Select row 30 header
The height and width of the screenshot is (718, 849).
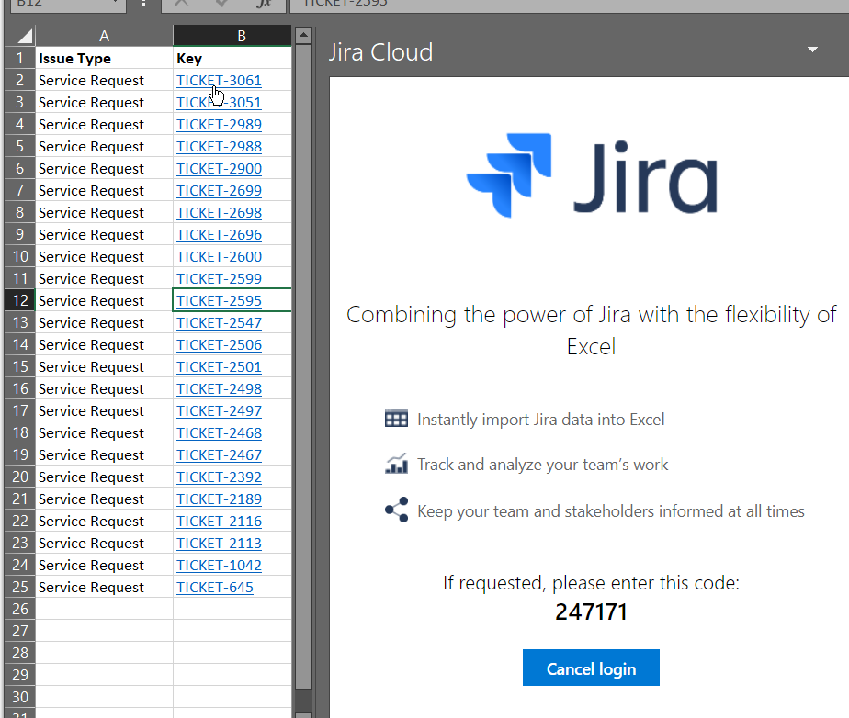tap(20, 697)
